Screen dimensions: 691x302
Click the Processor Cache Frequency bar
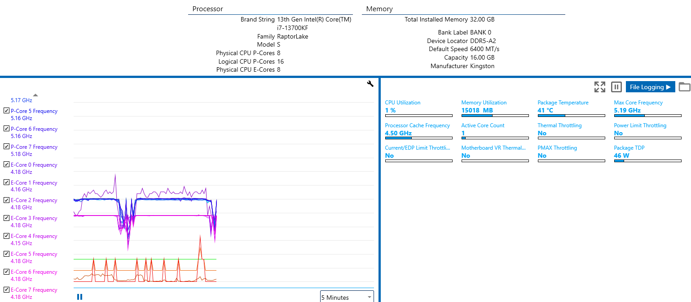point(418,138)
